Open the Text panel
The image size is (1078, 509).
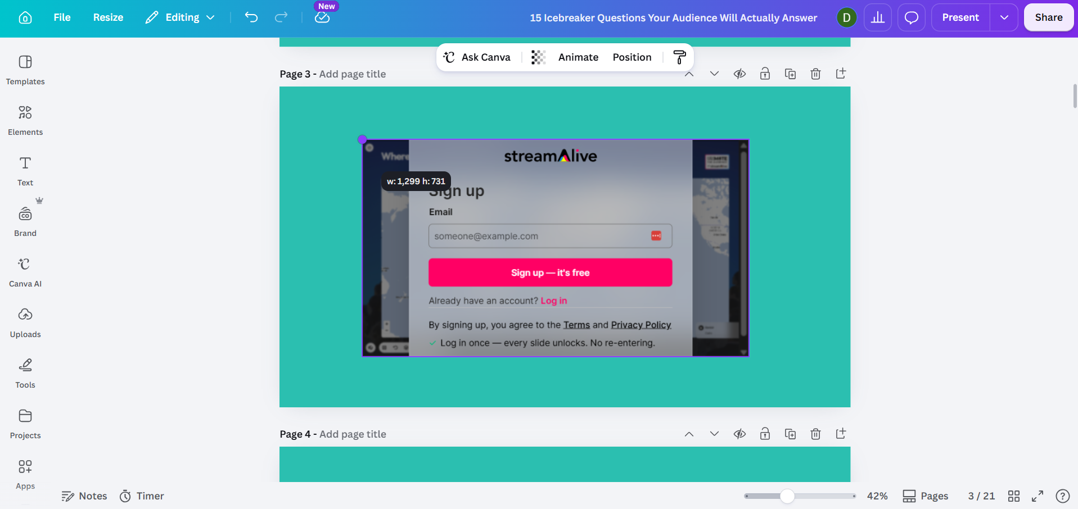(25, 171)
